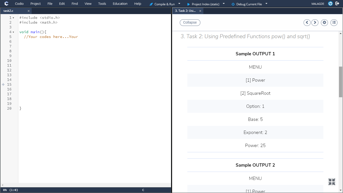The image size is (343, 193).
Task: Open the Project Index (static) dropdown
Action: pyautogui.click(x=223, y=4)
